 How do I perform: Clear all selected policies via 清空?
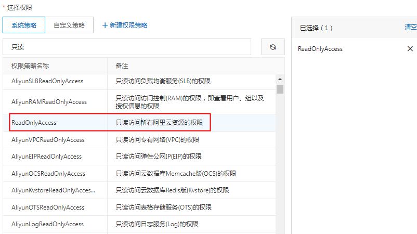pos(411,27)
